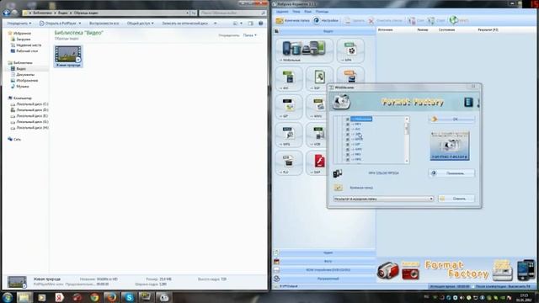The image size is (539, 303).
Task: Open the Помощь menu in Format Factory
Action: point(322,12)
